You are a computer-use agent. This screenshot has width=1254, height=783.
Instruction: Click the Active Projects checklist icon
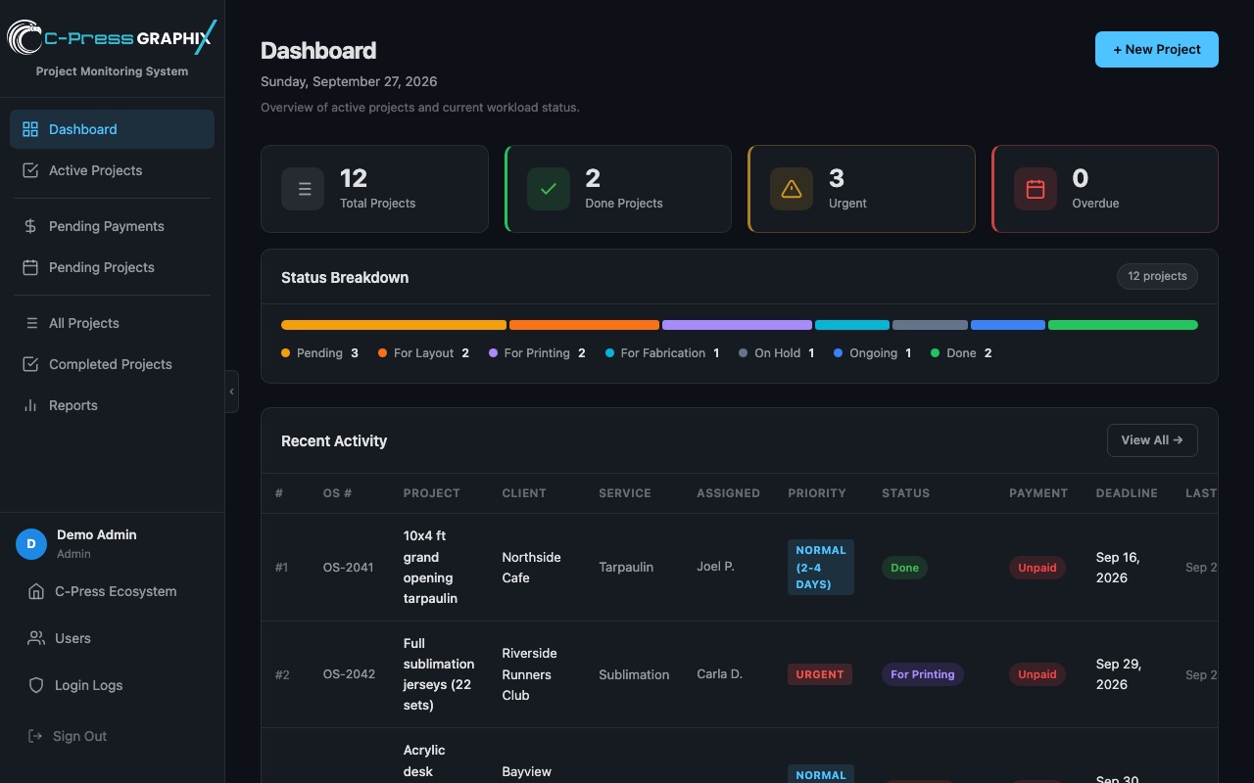tap(30, 170)
